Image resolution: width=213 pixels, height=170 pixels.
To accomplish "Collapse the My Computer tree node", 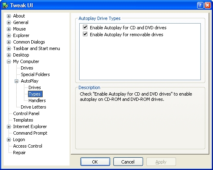I will coord(9,62).
